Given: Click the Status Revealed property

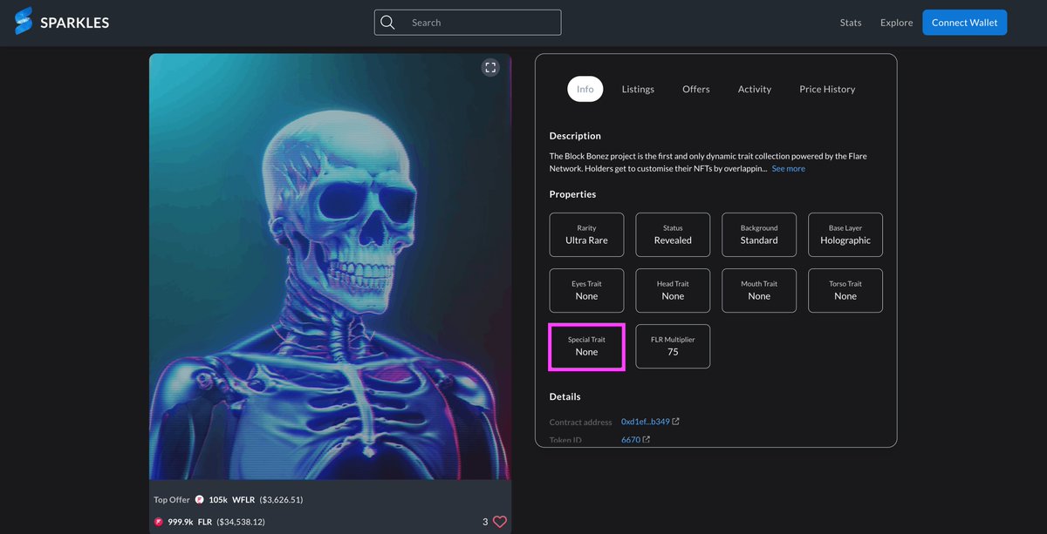Looking at the screenshot, I should coord(673,235).
